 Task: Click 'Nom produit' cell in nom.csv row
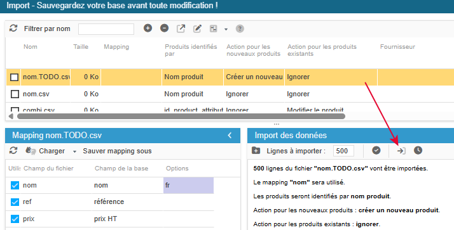tap(193, 94)
